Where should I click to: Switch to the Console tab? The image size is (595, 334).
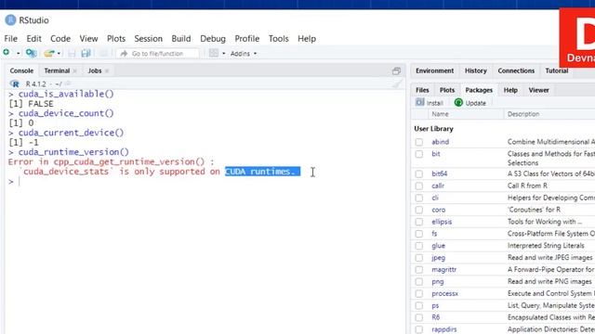tap(21, 71)
